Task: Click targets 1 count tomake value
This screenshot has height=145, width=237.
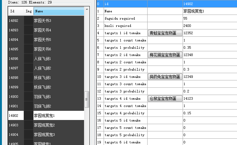Action: 210,40
